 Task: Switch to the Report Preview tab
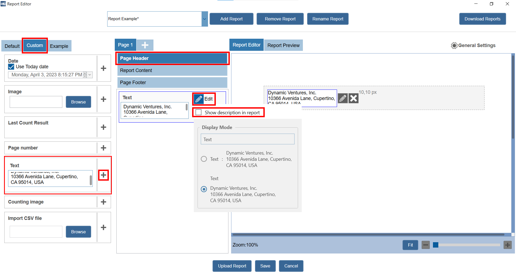tap(283, 45)
